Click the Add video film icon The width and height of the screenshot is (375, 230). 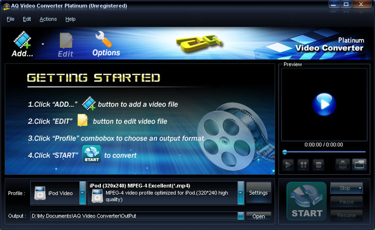[22, 39]
